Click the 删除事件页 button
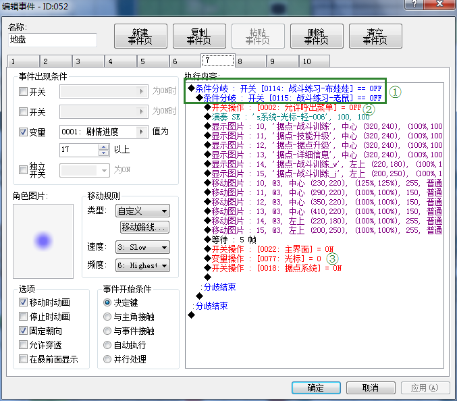457x401 pixels. [x=317, y=36]
